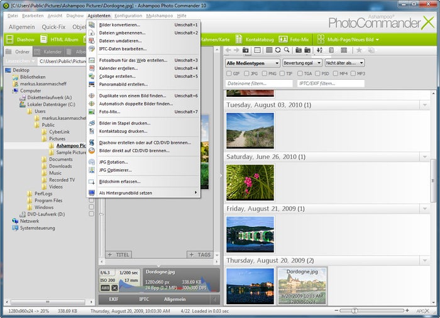Choose JPG Optimierer from the menu
Viewport: 440px width, 318px height.
pos(115,170)
